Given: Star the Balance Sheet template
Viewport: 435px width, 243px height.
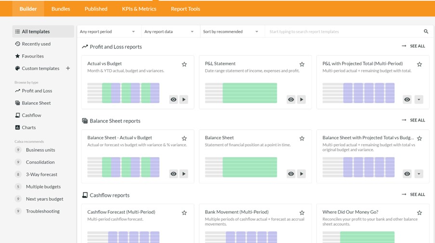Looking at the screenshot, I should click(302, 138).
